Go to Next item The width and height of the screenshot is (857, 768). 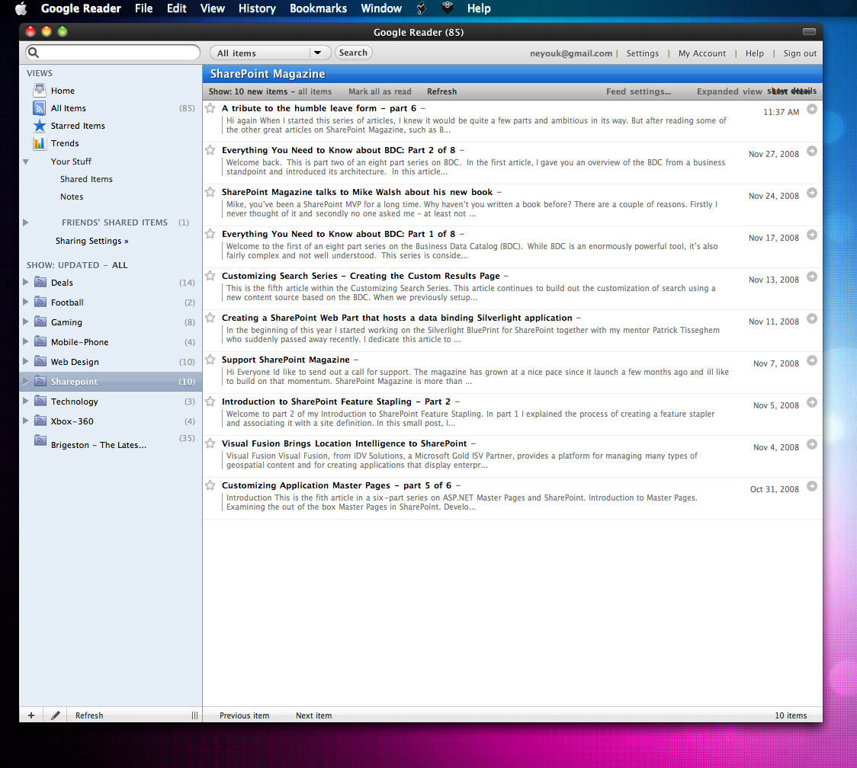pyautogui.click(x=313, y=715)
